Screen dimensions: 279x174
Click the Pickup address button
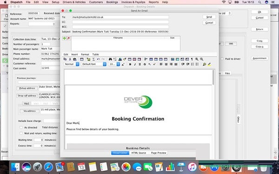pos(27,88)
